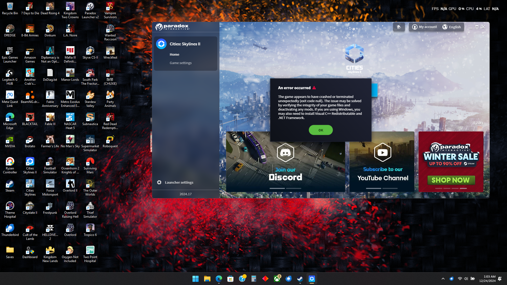
Task: Show hidden system tray icons
Action: pos(443,279)
